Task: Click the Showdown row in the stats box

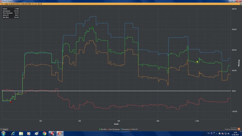Action: (11, 11)
